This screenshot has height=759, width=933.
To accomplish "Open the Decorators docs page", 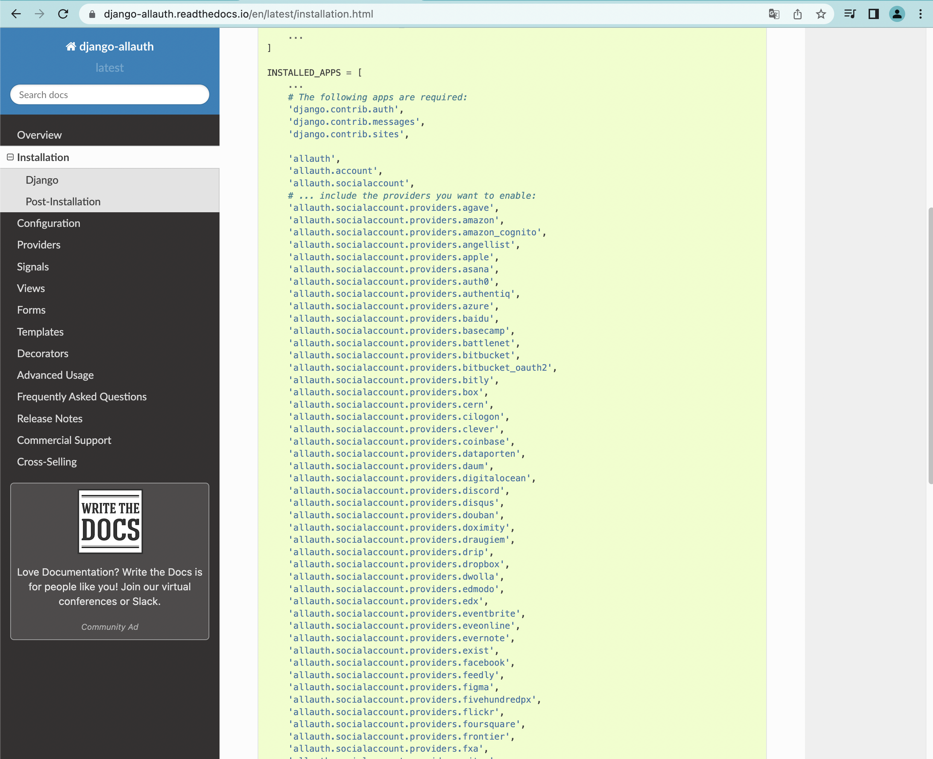I will [x=110, y=353].
